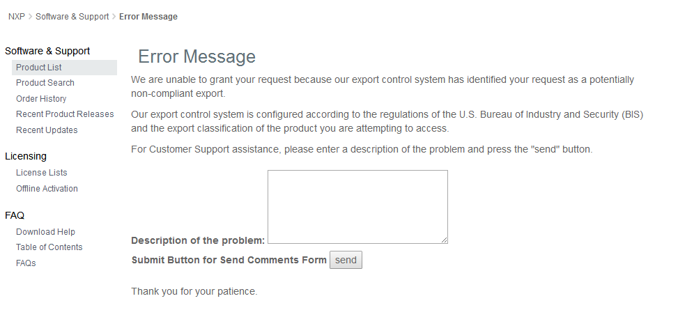Select Product List in the sidebar
Viewport: 678px width, 310px height.
pos(39,68)
